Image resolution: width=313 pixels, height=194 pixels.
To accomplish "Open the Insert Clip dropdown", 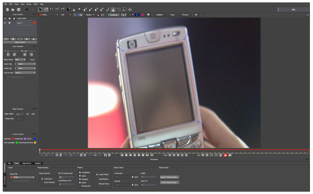I will point(25,64).
